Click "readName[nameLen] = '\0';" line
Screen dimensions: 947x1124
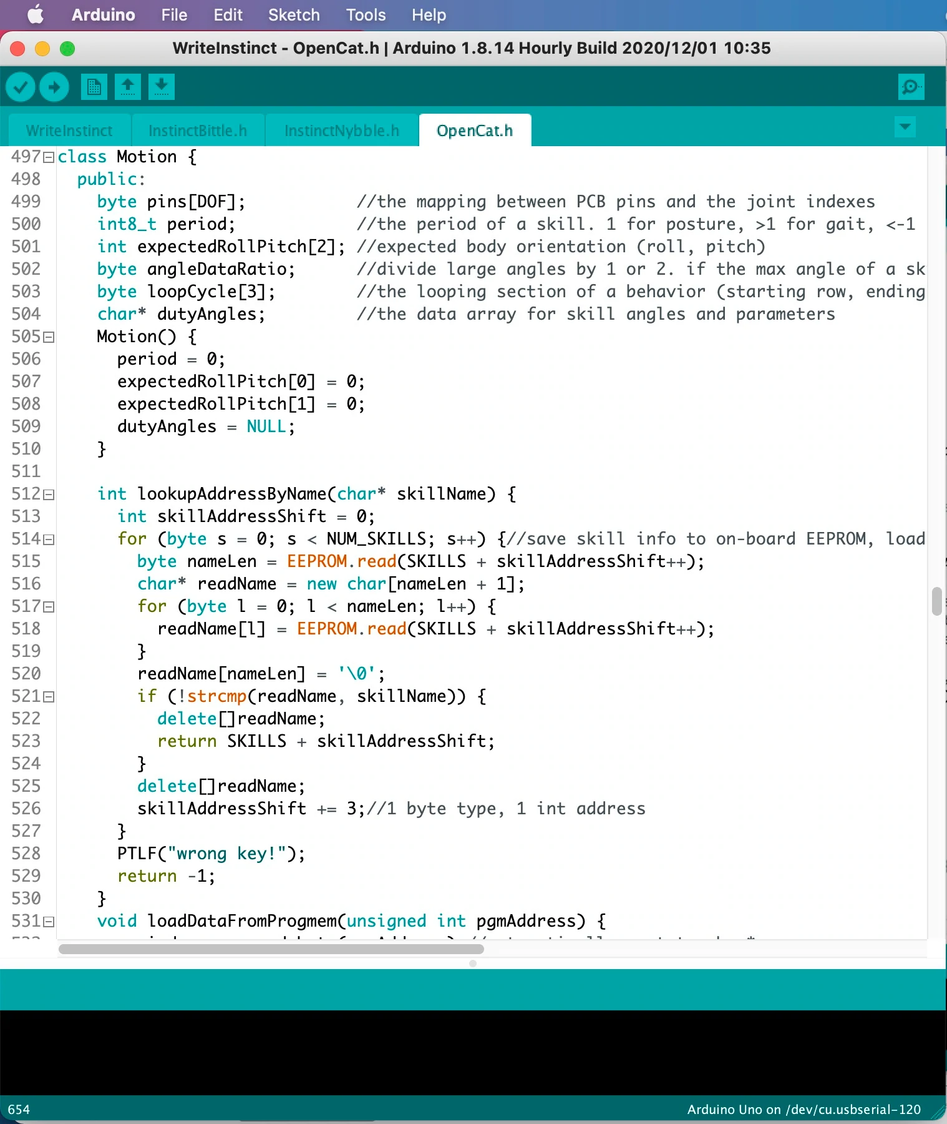(x=261, y=674)
